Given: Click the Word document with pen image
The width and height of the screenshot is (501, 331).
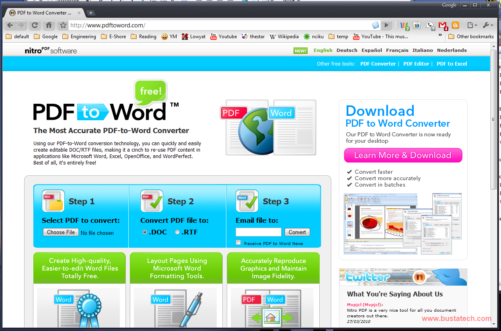Looking at the screenshot, I should [175, 308].
